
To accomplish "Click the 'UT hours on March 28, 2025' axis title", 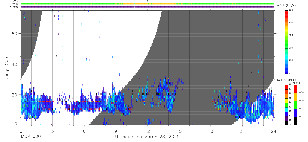I will click(147, 137).
